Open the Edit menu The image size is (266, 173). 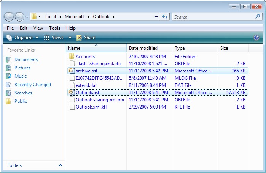click(x=24, y=28)
